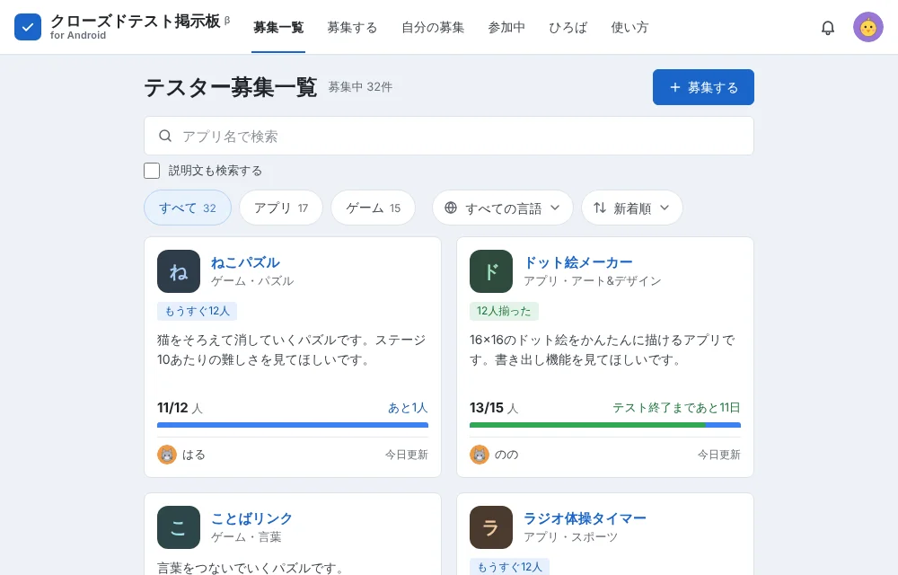
Task: Click the テスター募集一覧 page heading
Action: (x=230, y=87)
